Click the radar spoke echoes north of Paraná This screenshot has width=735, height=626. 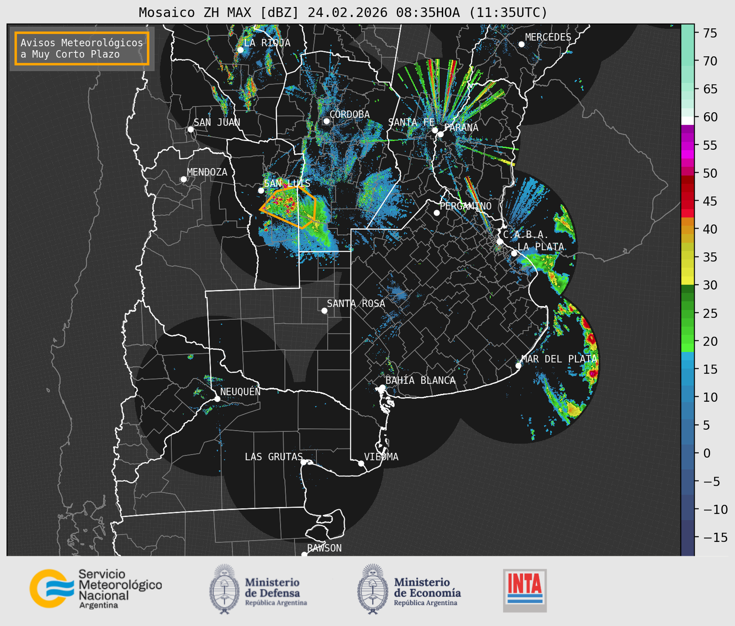tap(440, 87)
